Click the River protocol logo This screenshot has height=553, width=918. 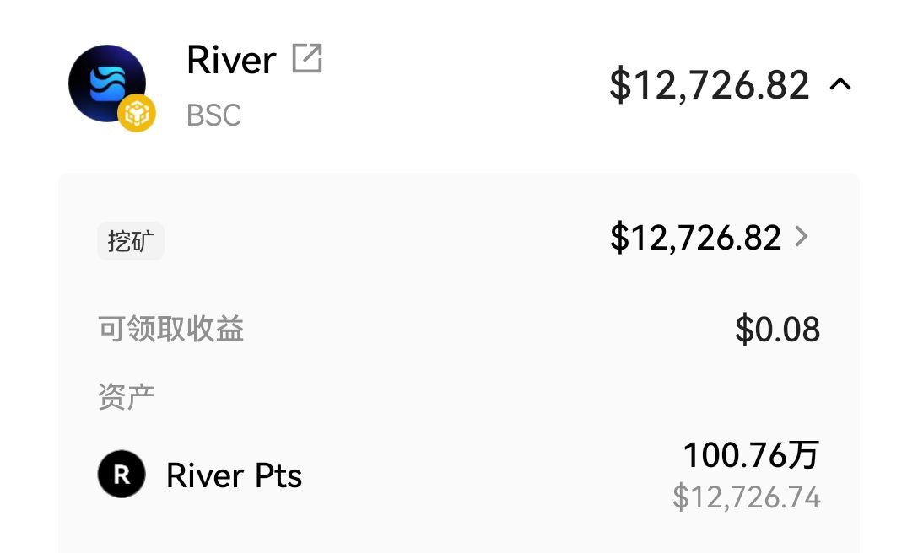(x=107, y=83)
